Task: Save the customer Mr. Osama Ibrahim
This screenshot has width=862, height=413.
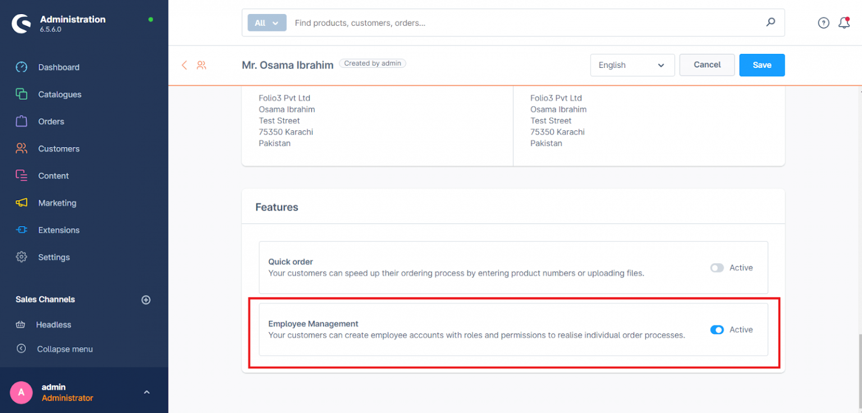Action: click(x=762, y=65)
